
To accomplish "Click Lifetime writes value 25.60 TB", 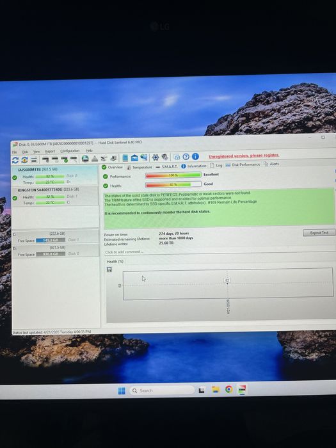I will pyautogui.click(x=166, y=243).
